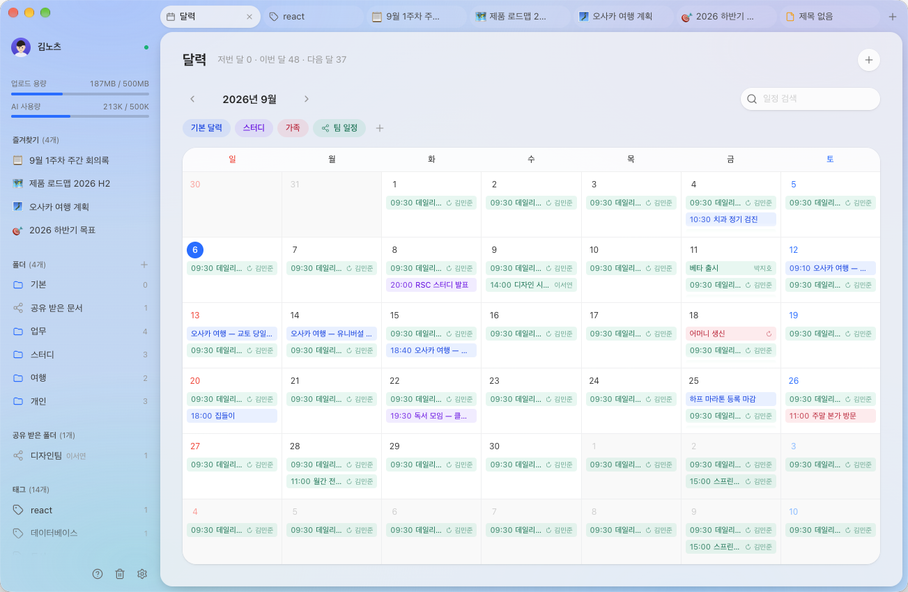908x592 pixels.
Task: Select the react tag in sidebar
Action: click(80, 511)
